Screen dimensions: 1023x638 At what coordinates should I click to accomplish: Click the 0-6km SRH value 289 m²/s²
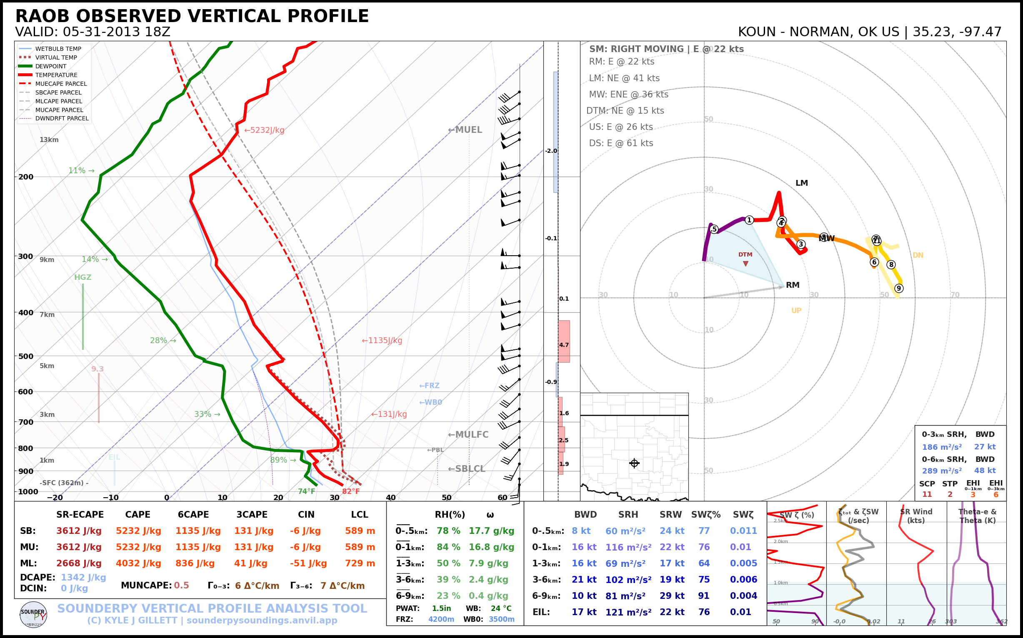pyautogui.click(x=942, y=471)
